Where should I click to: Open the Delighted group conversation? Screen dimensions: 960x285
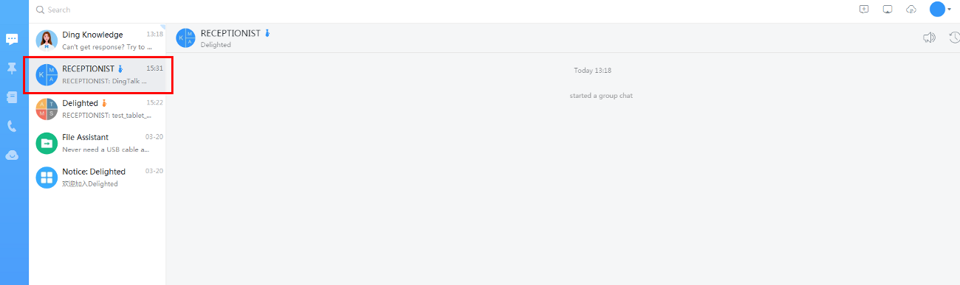click(x=97, y=109)
